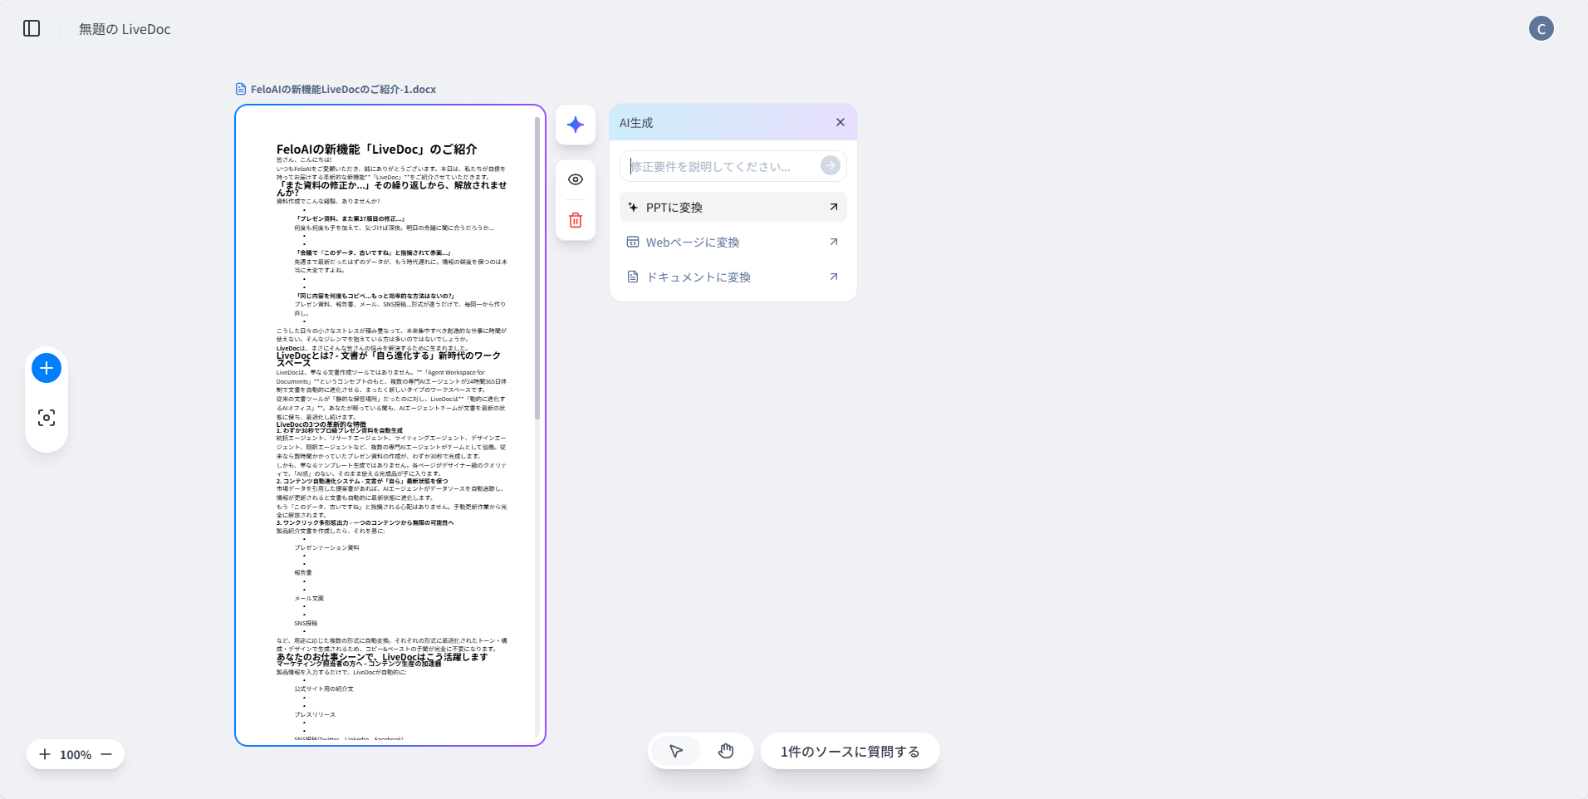Switch to the hand pan tool
Screen dimensions: 1588x799
[726, 752]
